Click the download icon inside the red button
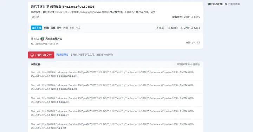Image resolution: width=253 pixels, height=132 pixels. (32, 55)
